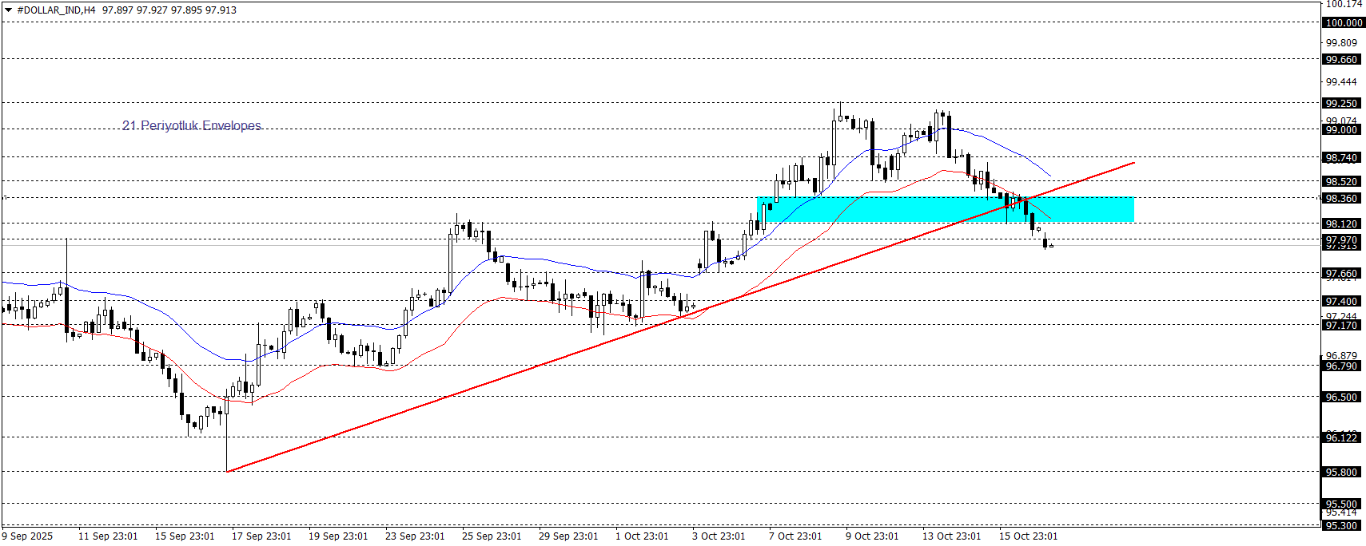Click the #DOLLAR_IND,H4 chart title text
1366x546 pixels.
point(56,10)
